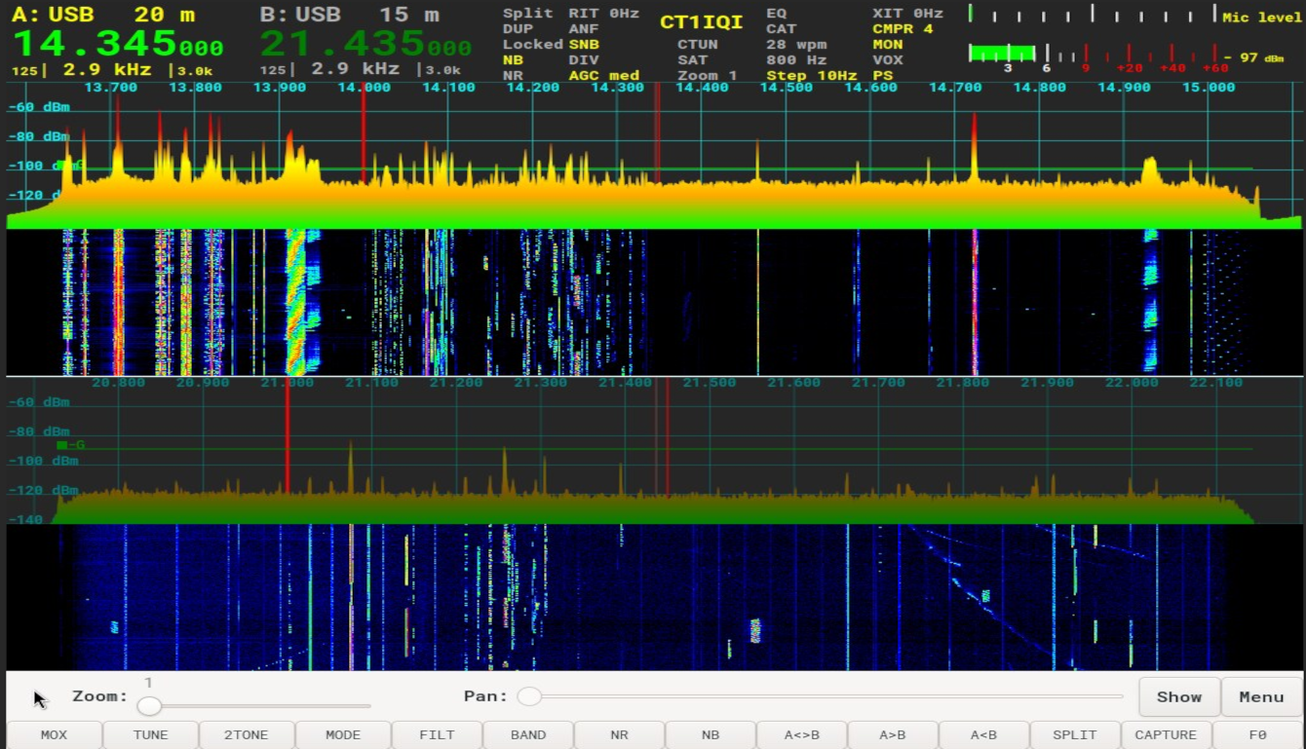This screenshot has height=749, width=1306.
Task: Toggle the 2TONE test button
Action: (x=246, y=734)
